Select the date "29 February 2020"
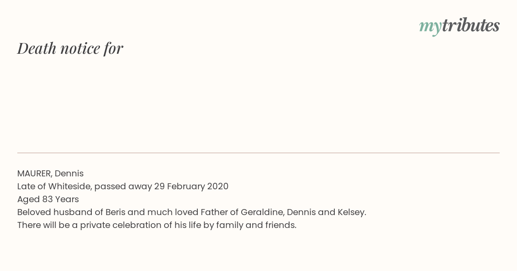 click(x=191, y=186)
